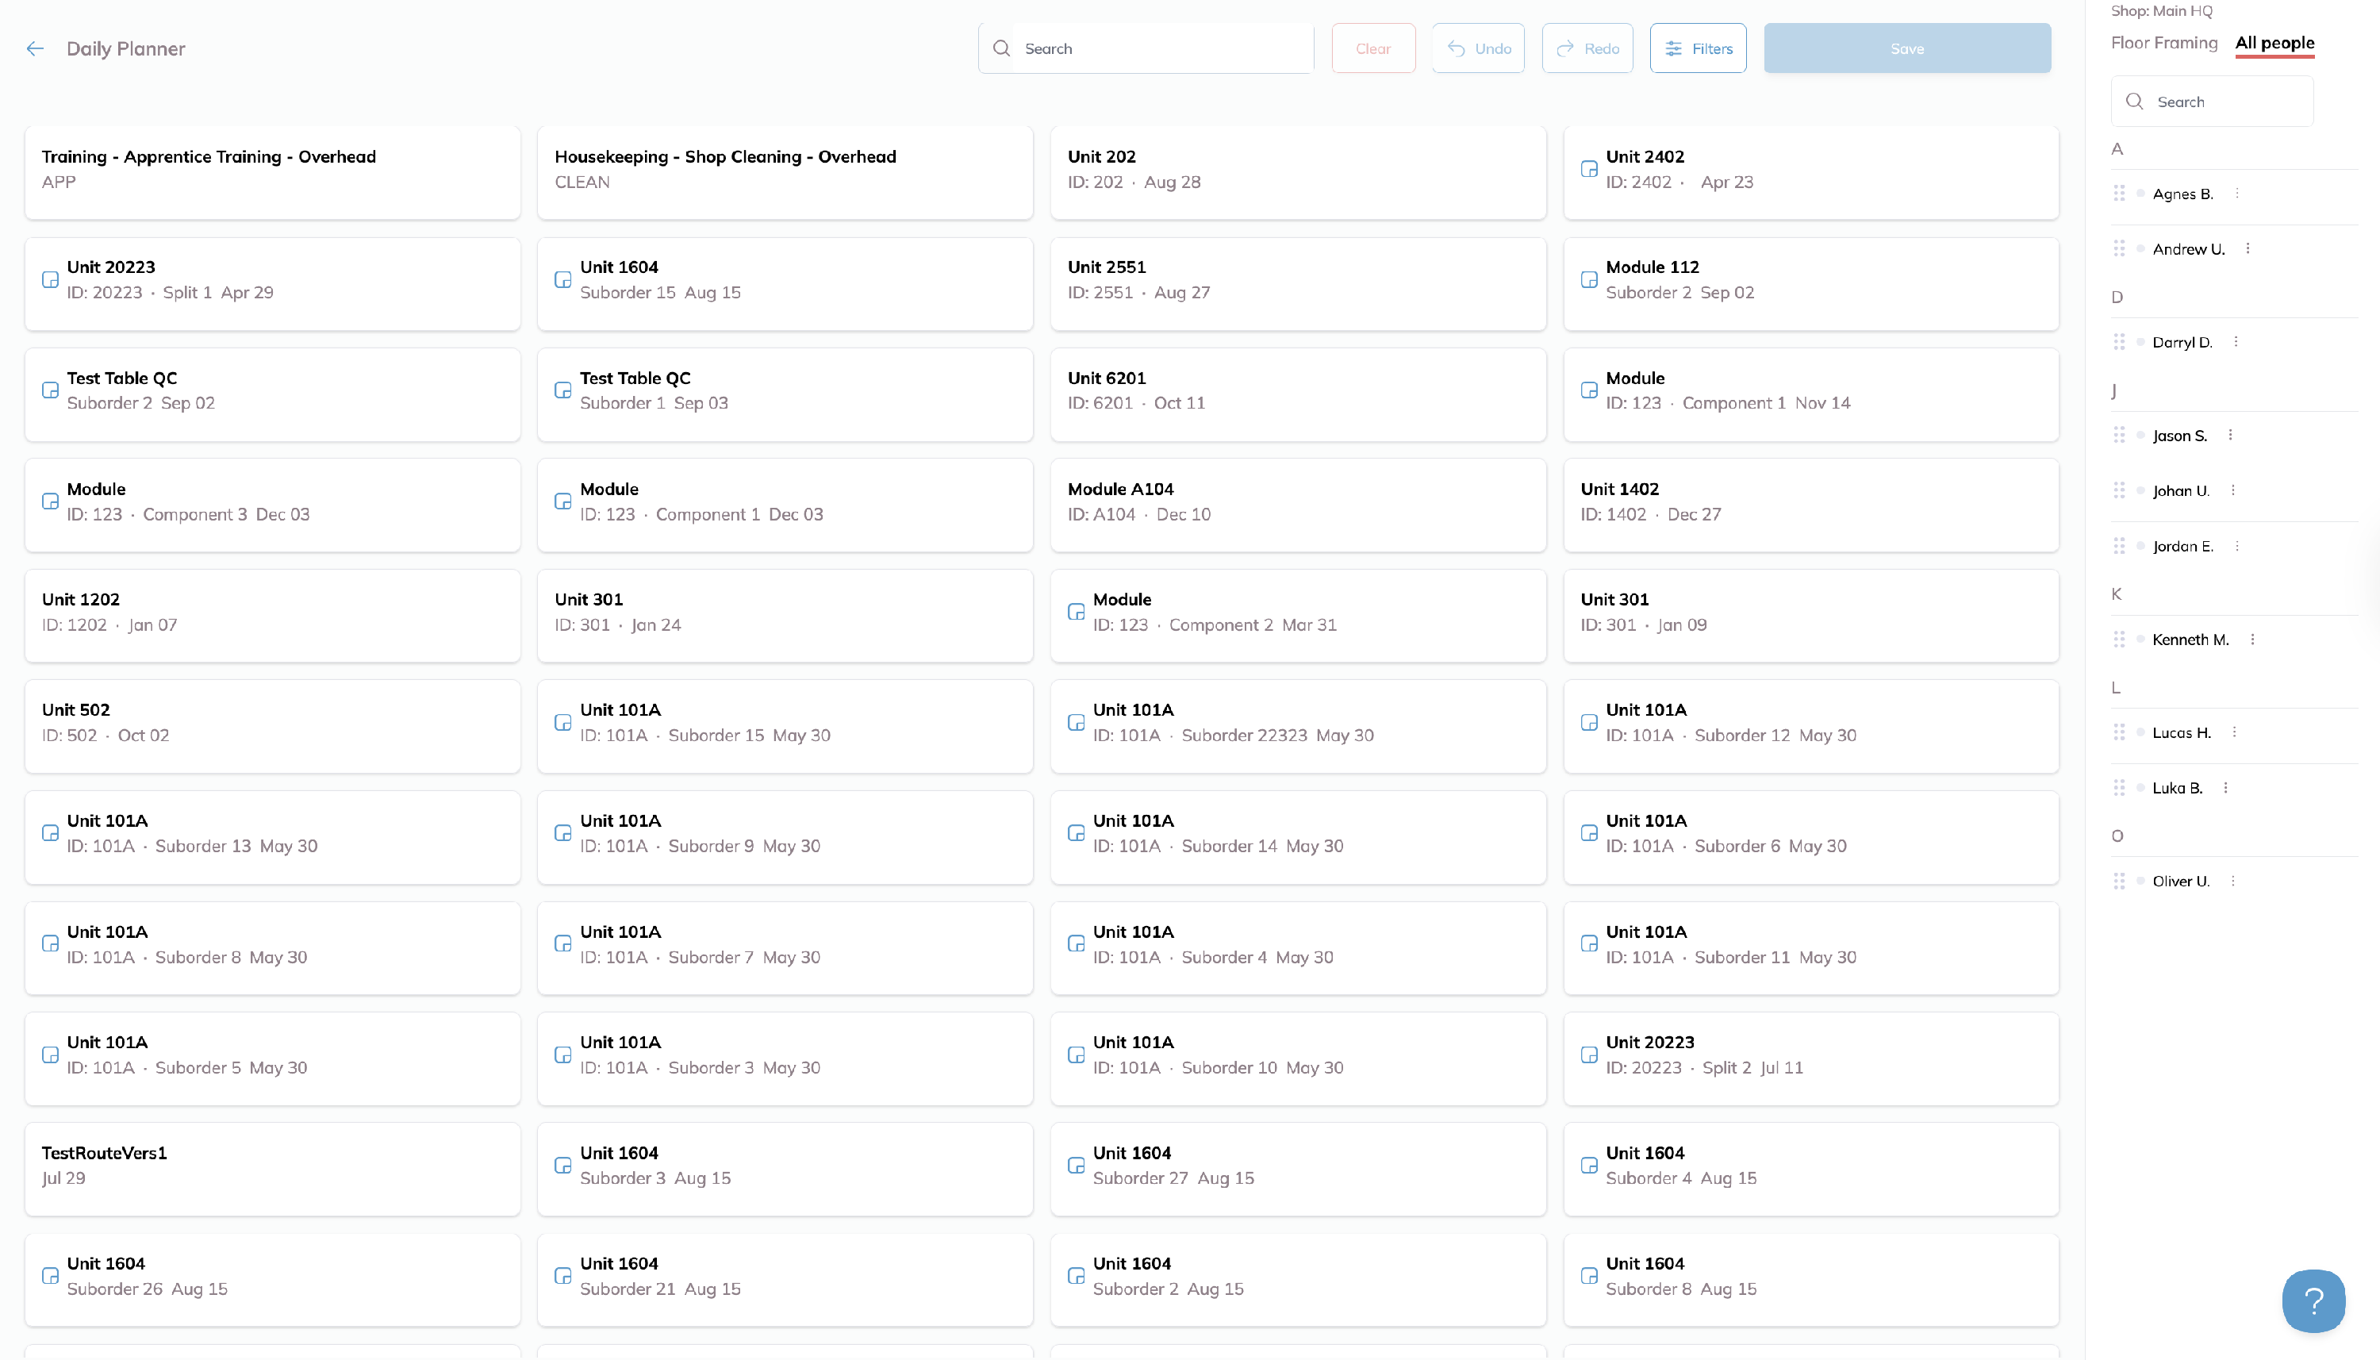
Task: Select the Module A104 card
Action: tap(1298, 505)
